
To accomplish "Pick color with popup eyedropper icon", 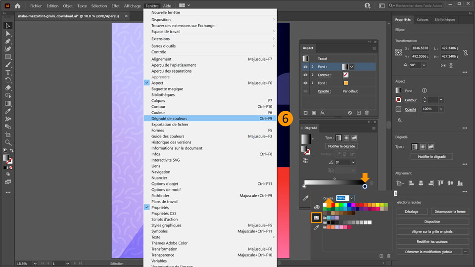I will [x=317, y=227].
